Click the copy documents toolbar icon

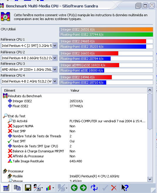[17, 188]
